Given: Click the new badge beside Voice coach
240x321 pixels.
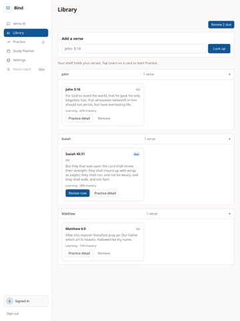Looking at the screenshot, I should point(41,70).
